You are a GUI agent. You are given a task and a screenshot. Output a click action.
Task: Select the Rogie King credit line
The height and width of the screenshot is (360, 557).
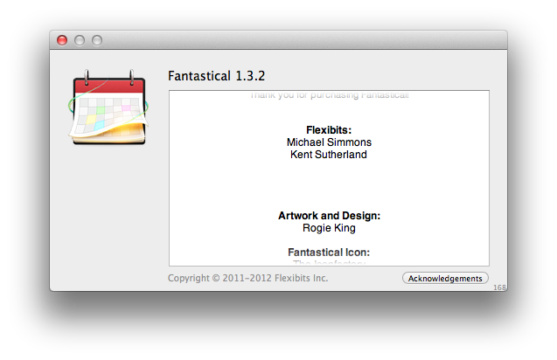tap(329, 227)
